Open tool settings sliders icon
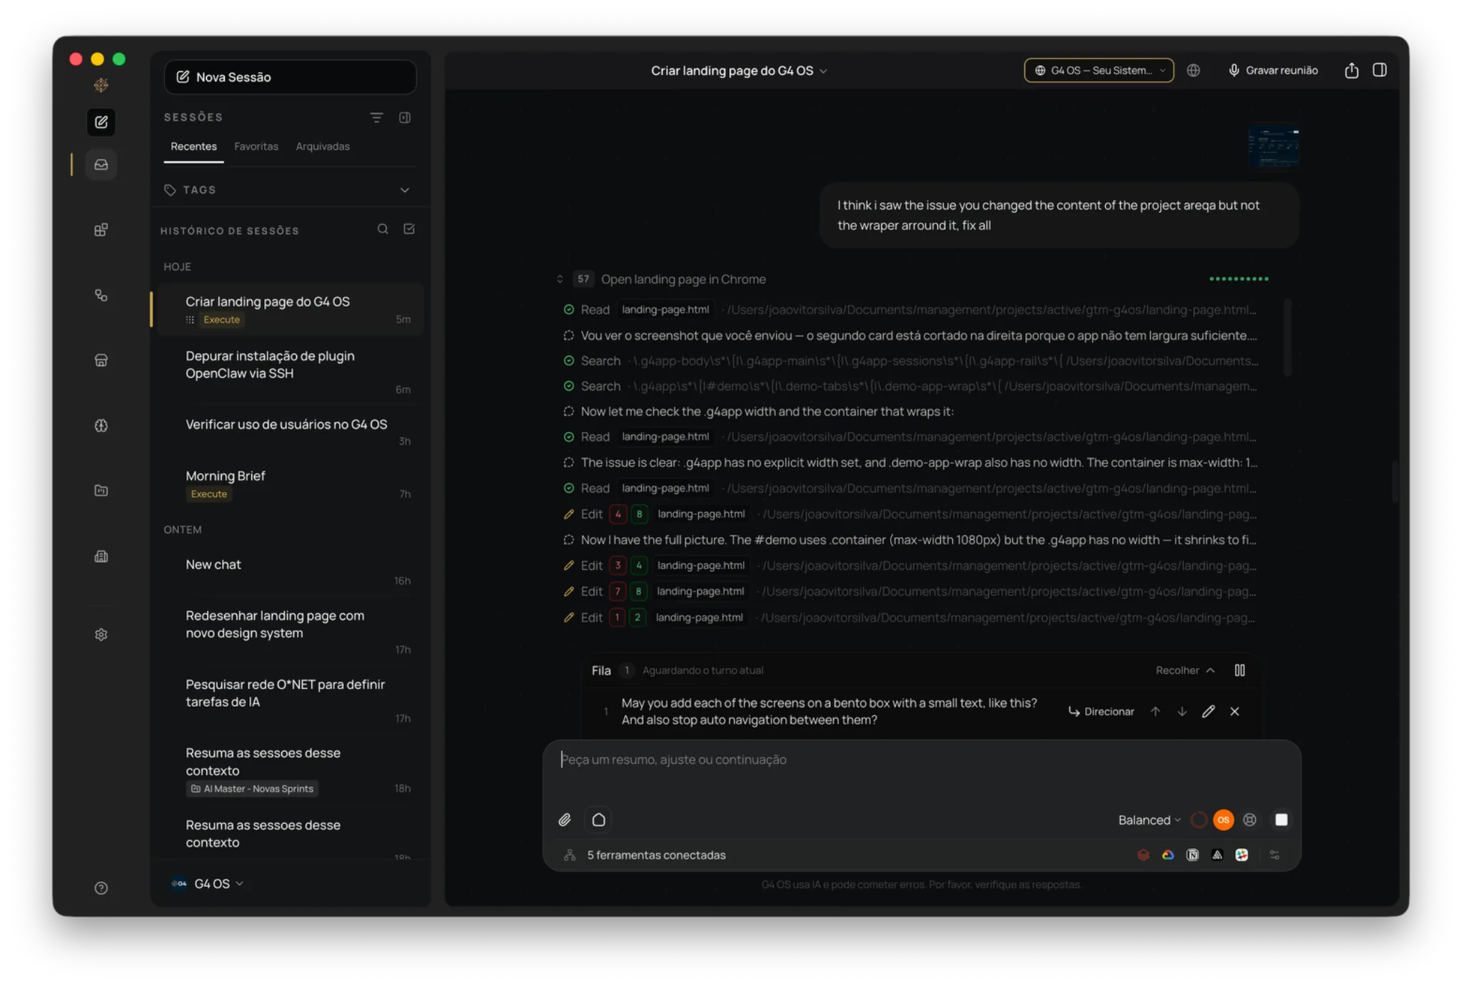1462x986 pixels. pyautogui.click(x=1274, y=855)
